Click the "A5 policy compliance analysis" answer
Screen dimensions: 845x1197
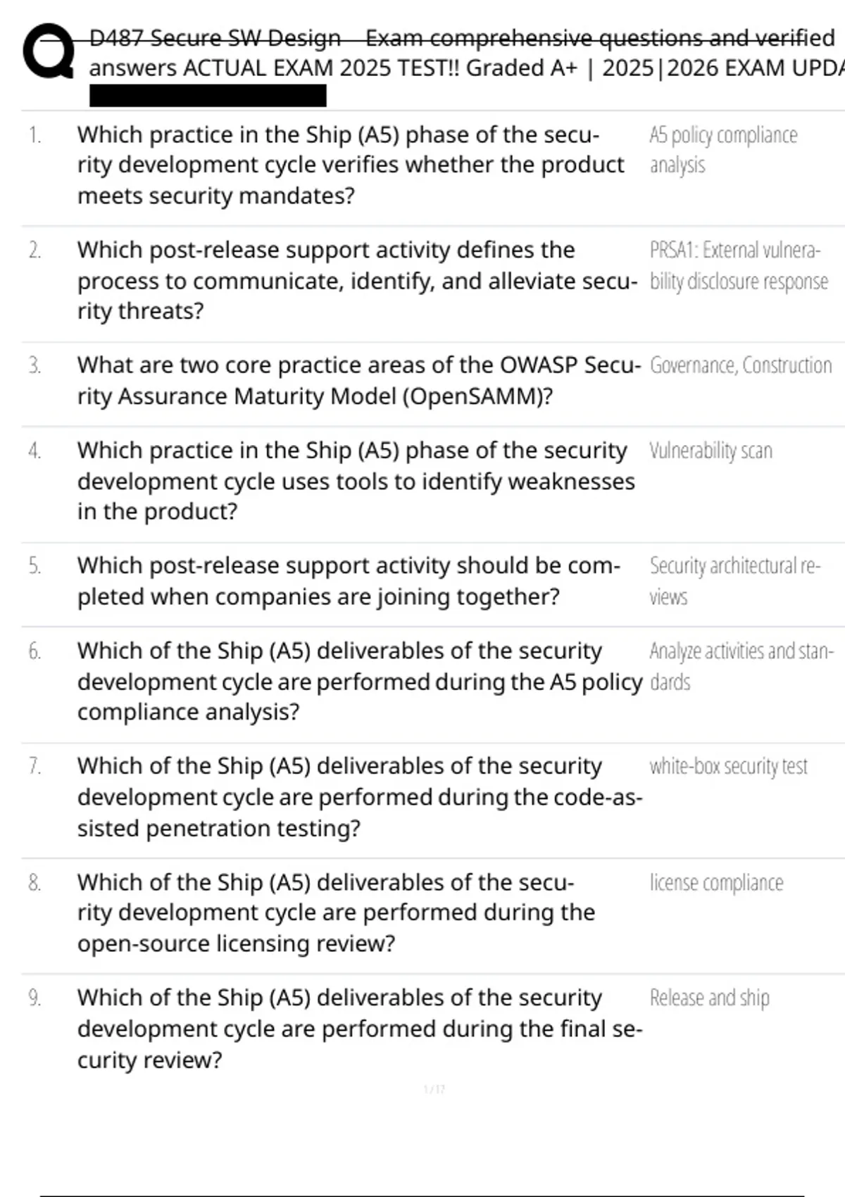coord(722,149)
